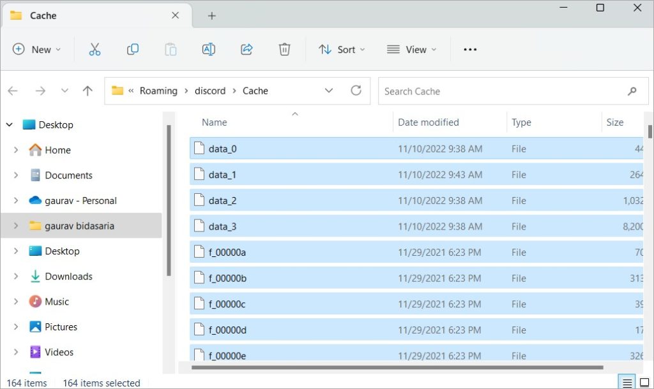
Task: Go back with the left arrow
Action: click(13, 91)
